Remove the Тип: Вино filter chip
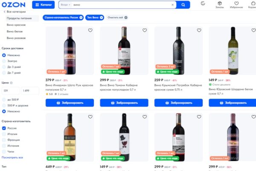Screen dimensions: 256x171 [x=101, y=18]
